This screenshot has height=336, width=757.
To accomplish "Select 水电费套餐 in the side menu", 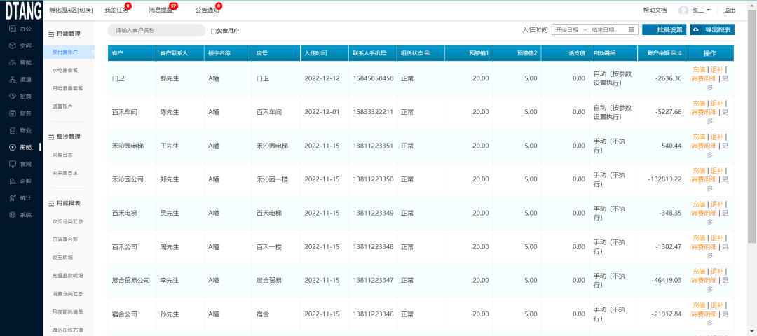I will 64,71.
